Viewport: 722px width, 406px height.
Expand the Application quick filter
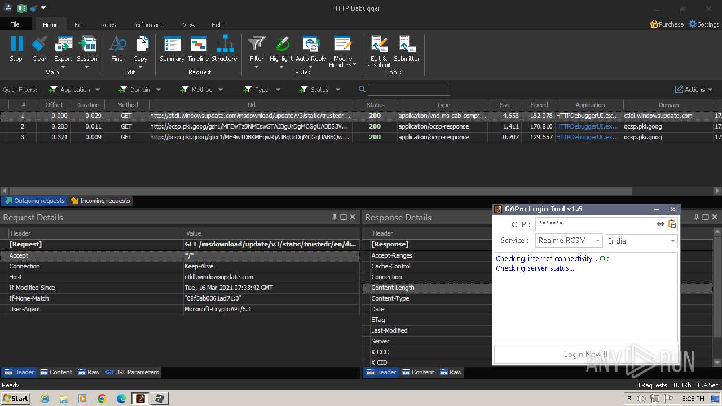point(98,90)
